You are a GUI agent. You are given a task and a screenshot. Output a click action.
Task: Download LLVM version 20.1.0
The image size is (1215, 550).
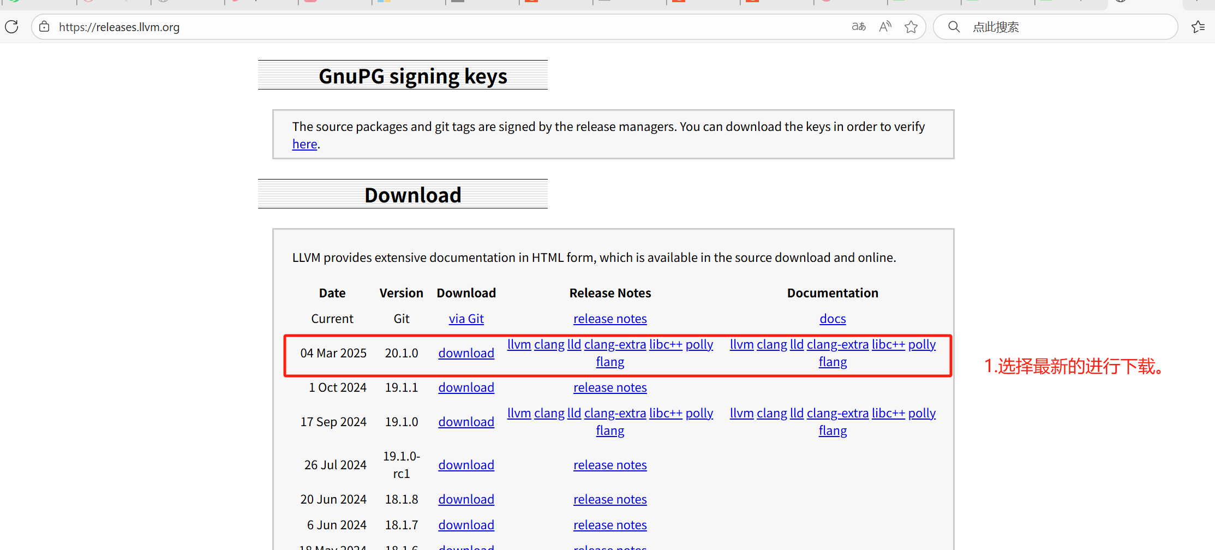click(466, 353)
